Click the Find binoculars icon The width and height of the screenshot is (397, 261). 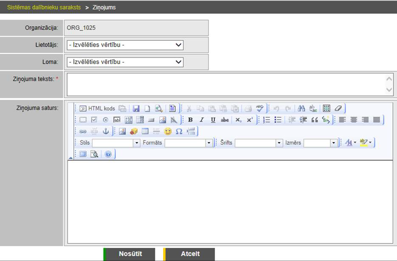coord(301,108)
